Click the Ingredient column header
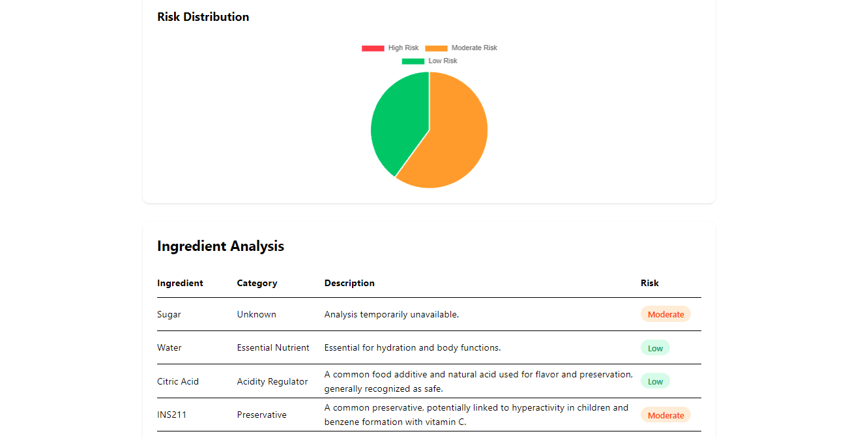This screenshot has width=861, height=438. point(180,283)
